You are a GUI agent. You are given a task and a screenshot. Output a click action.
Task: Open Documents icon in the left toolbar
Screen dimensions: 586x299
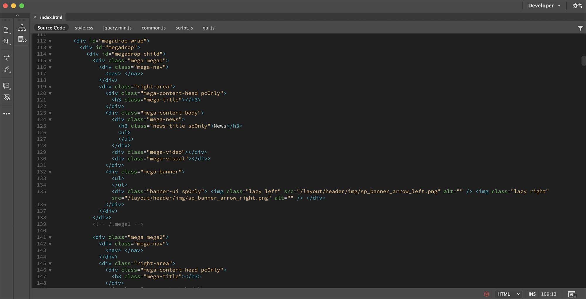(6, 30)
